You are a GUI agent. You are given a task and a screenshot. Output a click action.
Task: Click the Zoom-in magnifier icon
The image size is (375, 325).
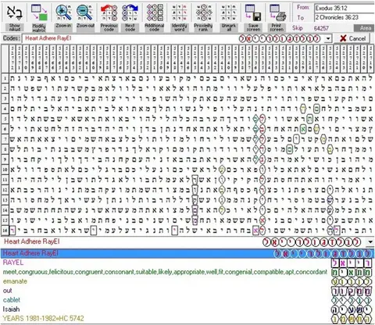pos(63,12)
